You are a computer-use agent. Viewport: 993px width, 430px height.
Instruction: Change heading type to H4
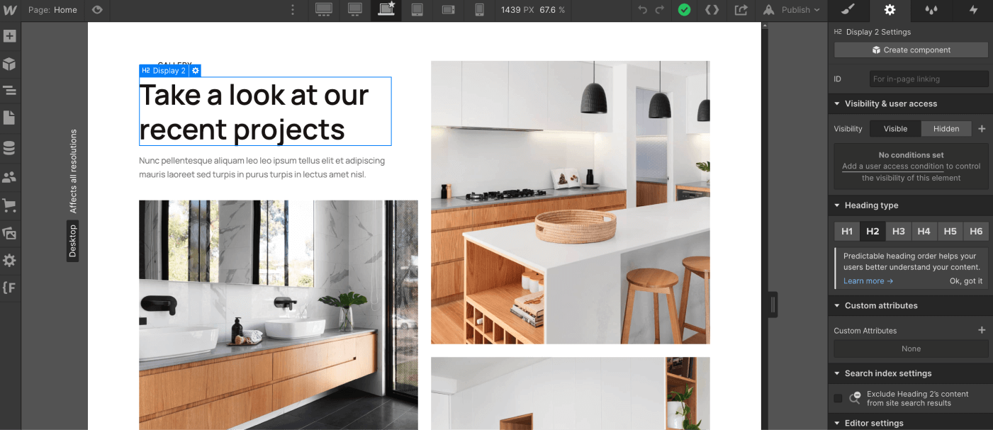coord(924,231)
